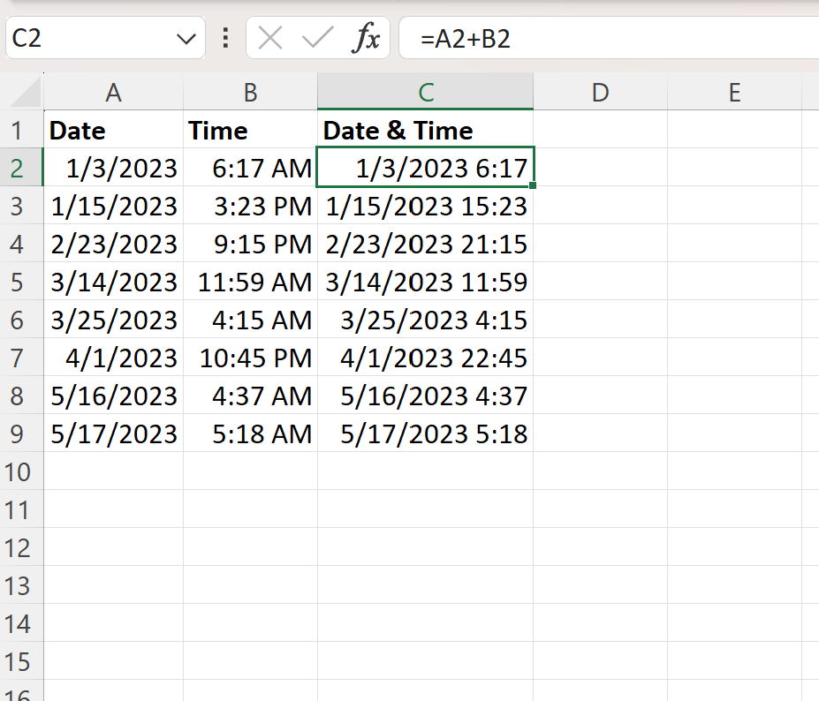Select entire sheet with corner triangle
Viewport: 819px width, 701px height.
25,92
